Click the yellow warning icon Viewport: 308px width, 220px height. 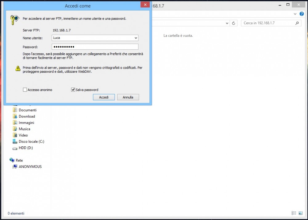(x=18, y=68)
